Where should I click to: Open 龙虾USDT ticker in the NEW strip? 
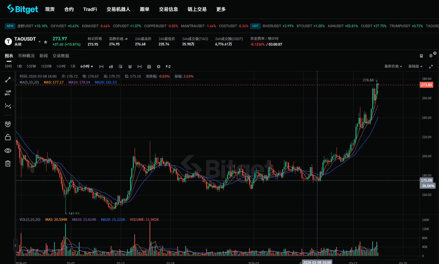tap(32, 26)
